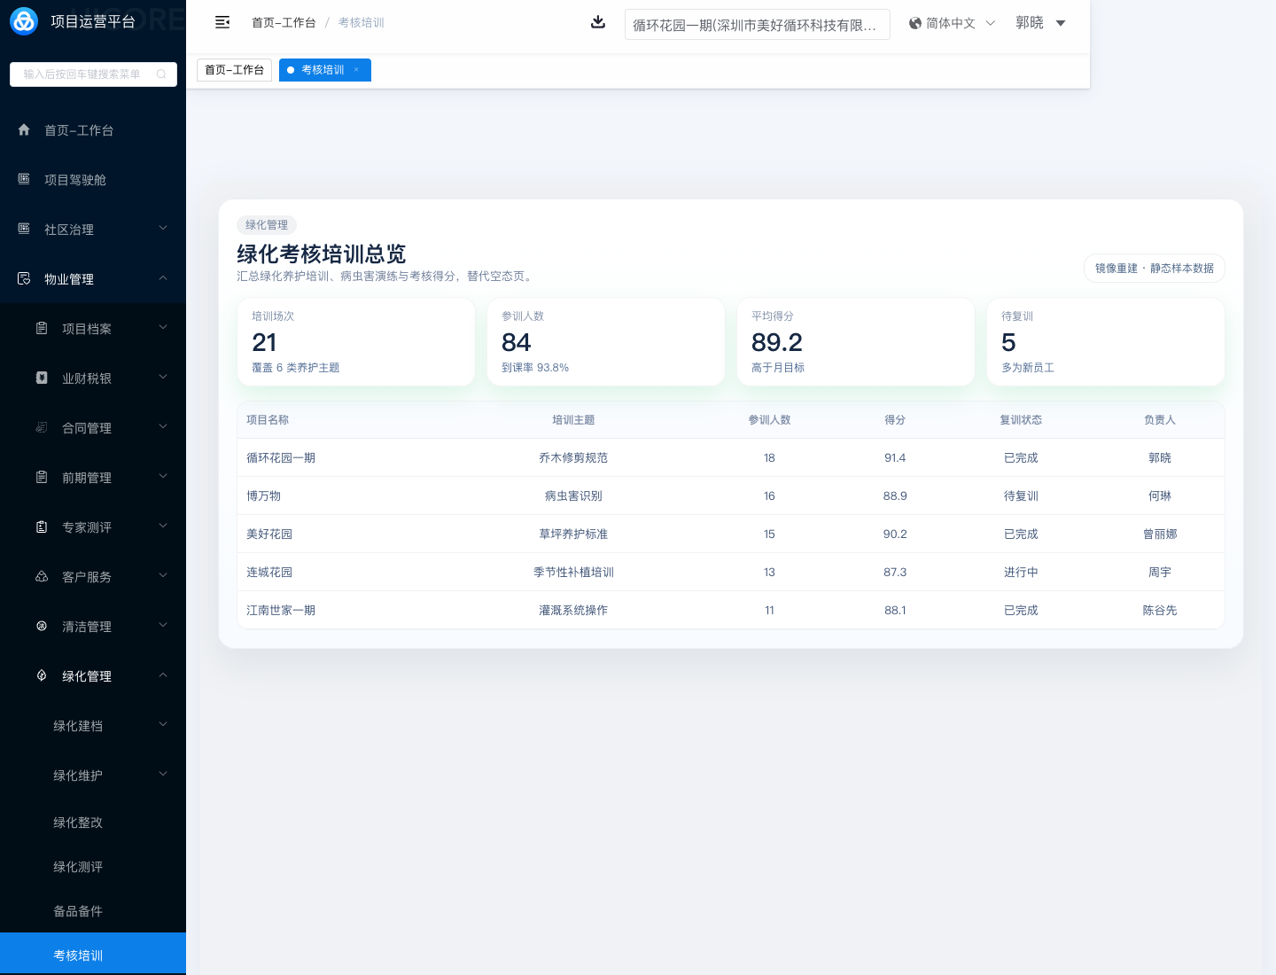Click 首页-工作台 breadcrumb link
Viewport: 1276px width, 975px height.
284,23
